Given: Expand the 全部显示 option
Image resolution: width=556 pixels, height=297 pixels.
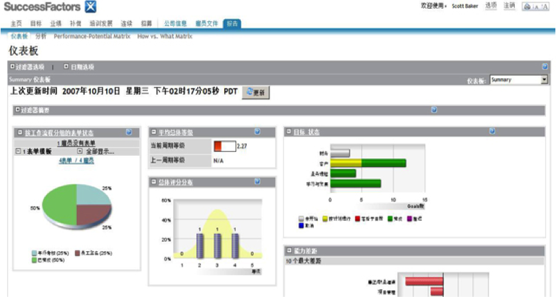Looking at the screenshot, I should (x=80, y=152).
